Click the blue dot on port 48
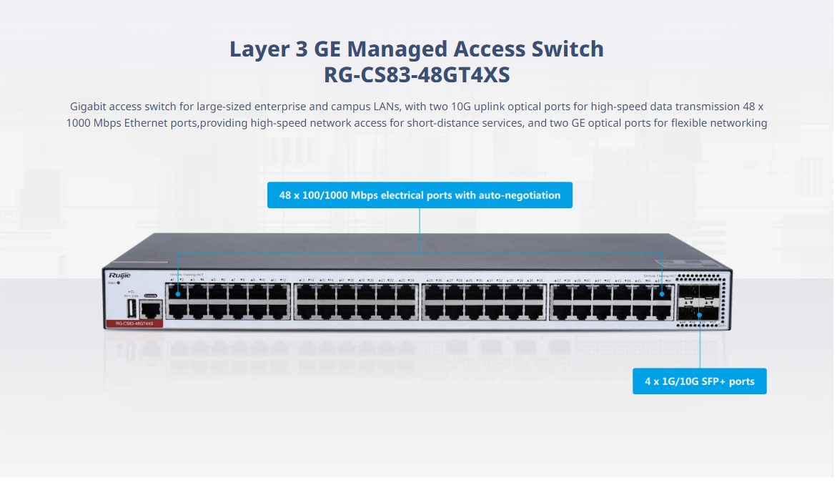This screenshot has height=483, width=837. 662,294
